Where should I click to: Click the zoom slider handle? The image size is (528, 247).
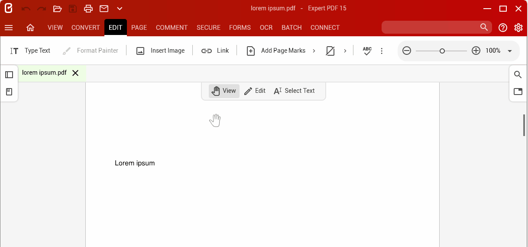(442, 51)
